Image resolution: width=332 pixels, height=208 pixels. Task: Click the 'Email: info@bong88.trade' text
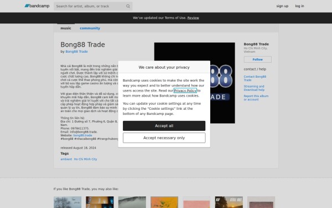pos(79,132)
